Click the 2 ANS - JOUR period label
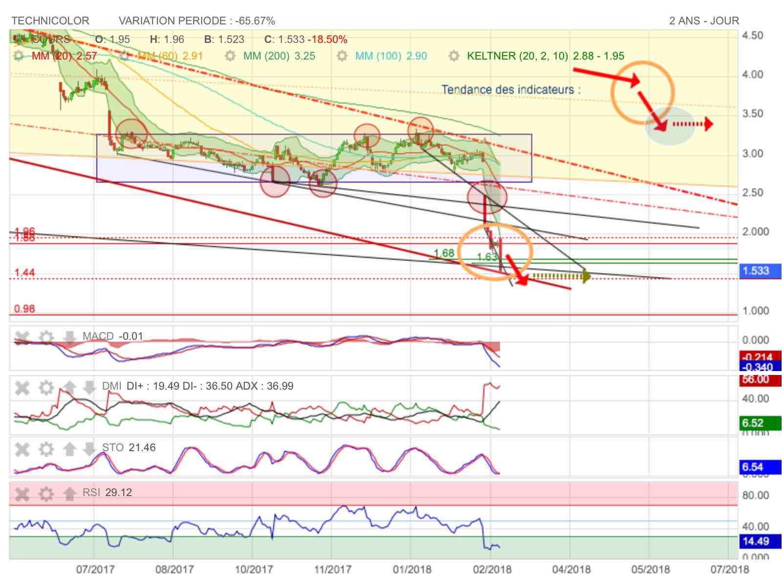This screenshot has width=782, height=581. pos(704,21)
